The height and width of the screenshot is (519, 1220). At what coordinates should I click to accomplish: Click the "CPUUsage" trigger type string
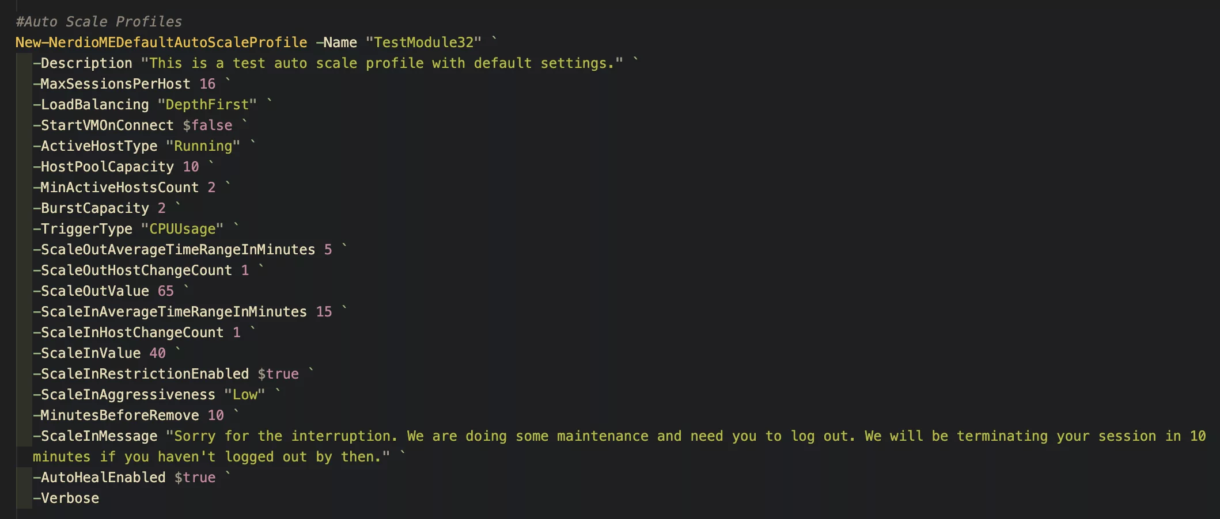click(x=182, y=229)
